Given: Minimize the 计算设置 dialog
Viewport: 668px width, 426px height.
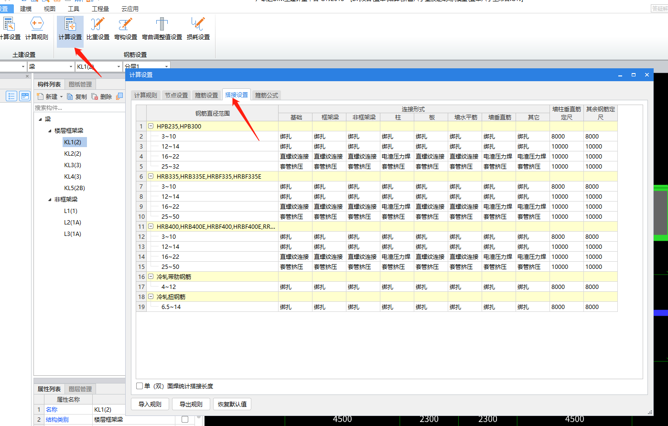Looking at the screenshot, I should click(620, 75).
